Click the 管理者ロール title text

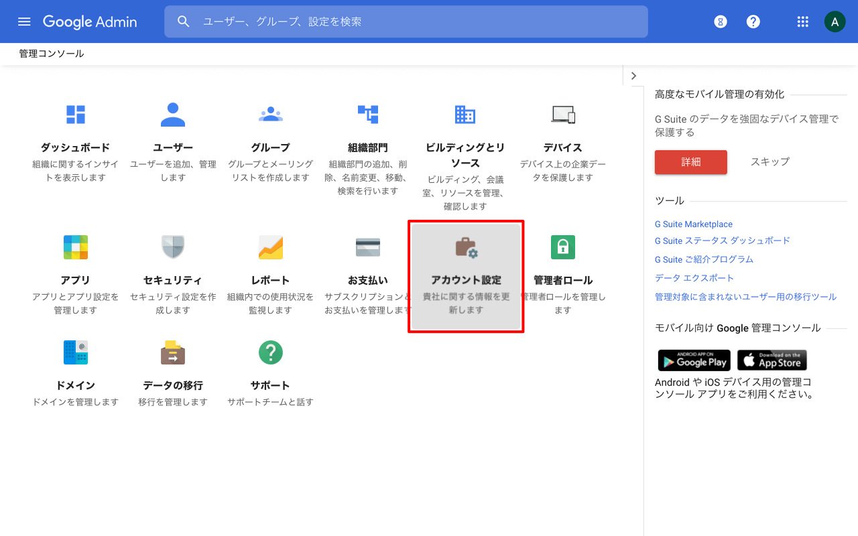coord(563,280)
